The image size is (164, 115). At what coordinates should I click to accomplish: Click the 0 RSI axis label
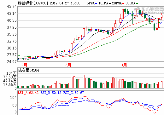coord(15,112)
